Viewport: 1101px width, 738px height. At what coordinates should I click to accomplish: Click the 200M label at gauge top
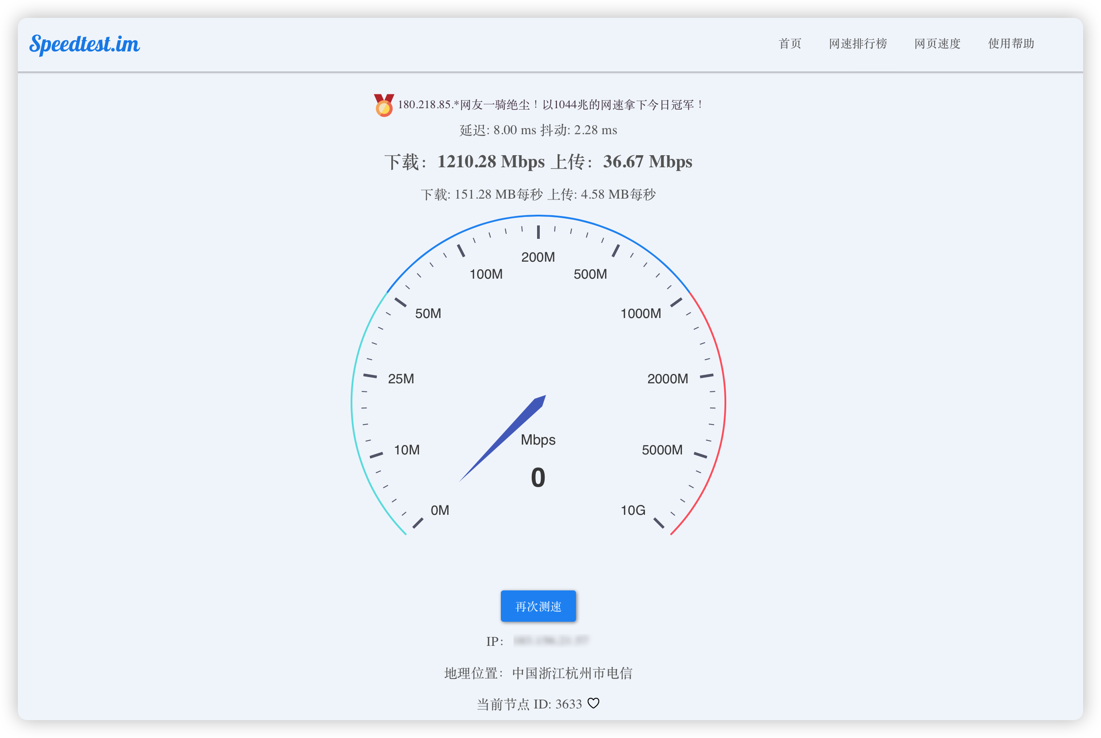[x=538, y=257]
